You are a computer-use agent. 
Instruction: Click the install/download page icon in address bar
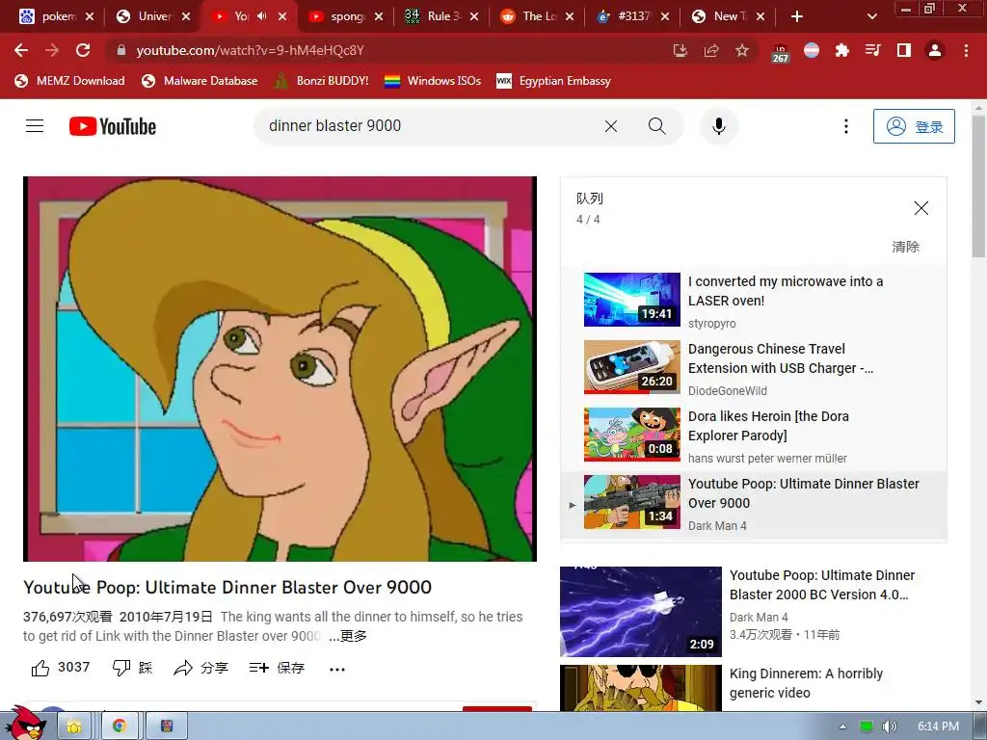pos(680,50)
